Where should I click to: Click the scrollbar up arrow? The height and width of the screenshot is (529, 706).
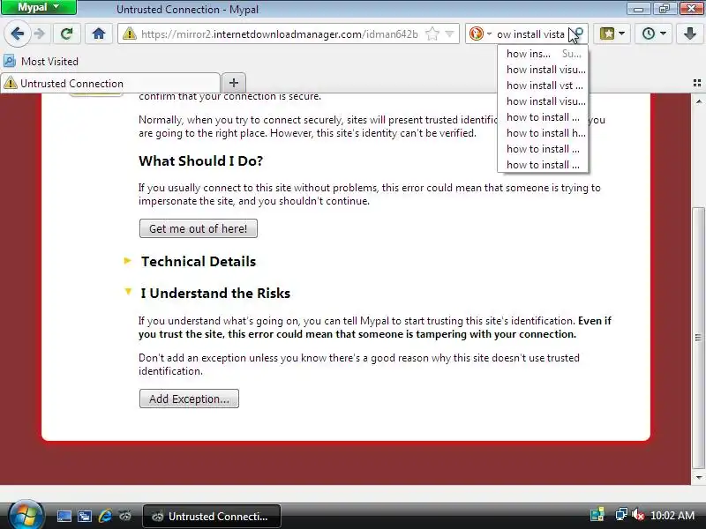click(698, 101)
